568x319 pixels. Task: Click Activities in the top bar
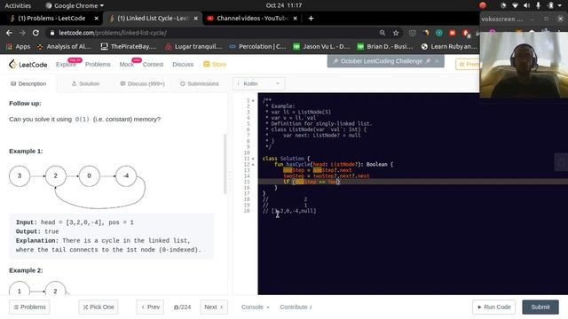click(x=18, y=6)
